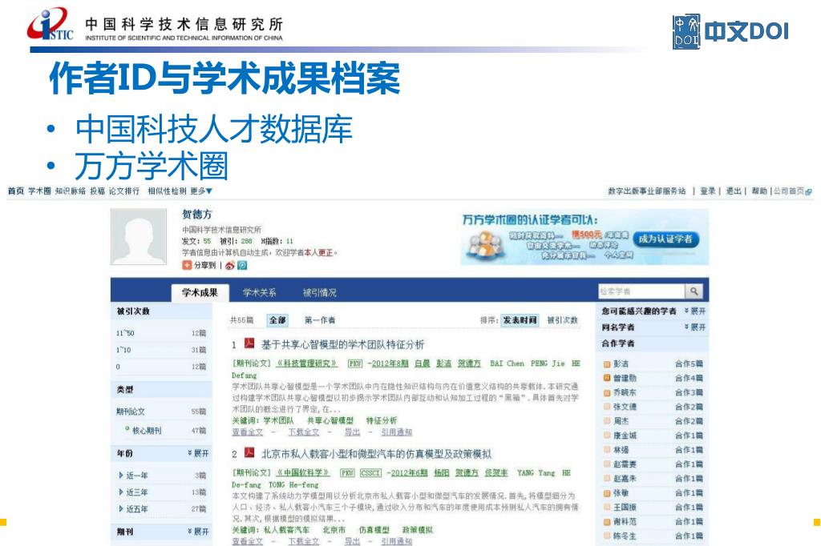Expand the 近三年 year filter arrow
Image resolution: width=821 pixels, height=546 pixels.
click(121, 492)
